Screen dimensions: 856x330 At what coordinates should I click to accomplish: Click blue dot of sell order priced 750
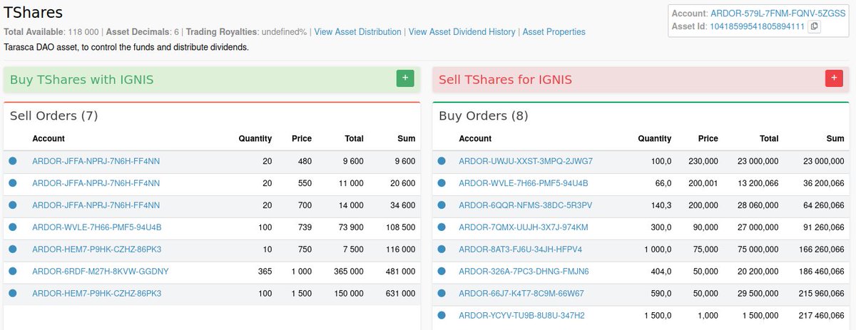(13, 249)
